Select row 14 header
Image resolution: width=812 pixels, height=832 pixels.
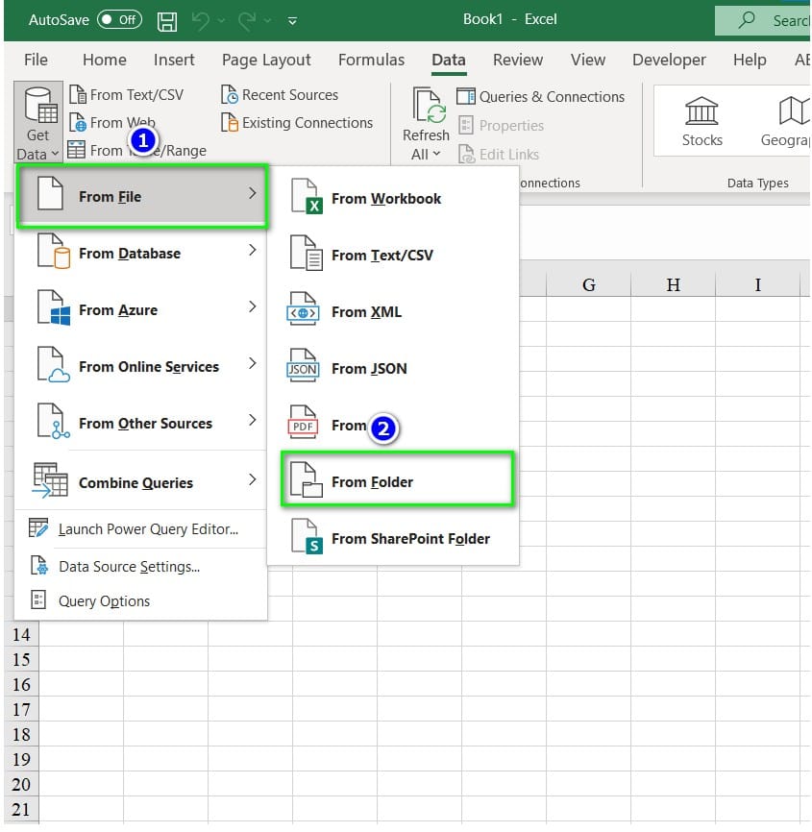pos(21,635)
